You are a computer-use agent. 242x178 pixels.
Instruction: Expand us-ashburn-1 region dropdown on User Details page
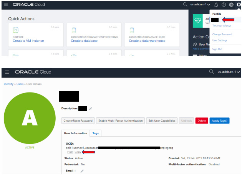tap(229, 72)
